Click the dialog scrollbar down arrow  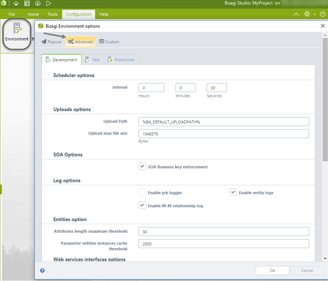325,259
